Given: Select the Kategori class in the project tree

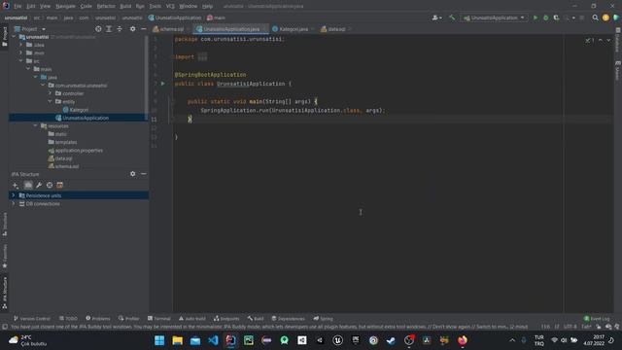Looking at the screenshot, I should [79, 110].
